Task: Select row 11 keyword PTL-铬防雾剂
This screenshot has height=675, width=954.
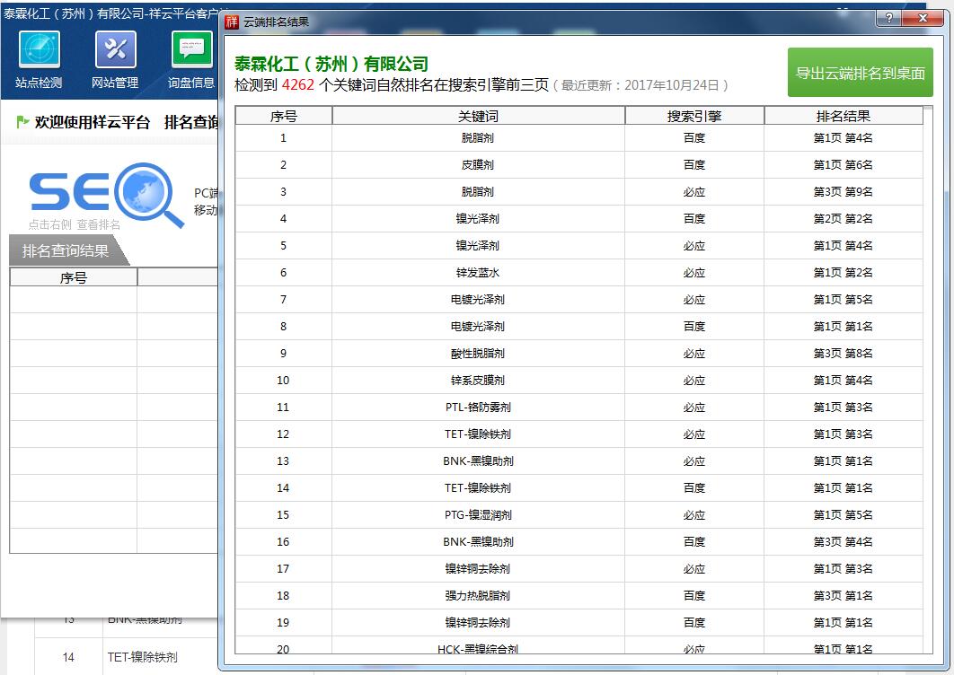Action: [478, 407]
